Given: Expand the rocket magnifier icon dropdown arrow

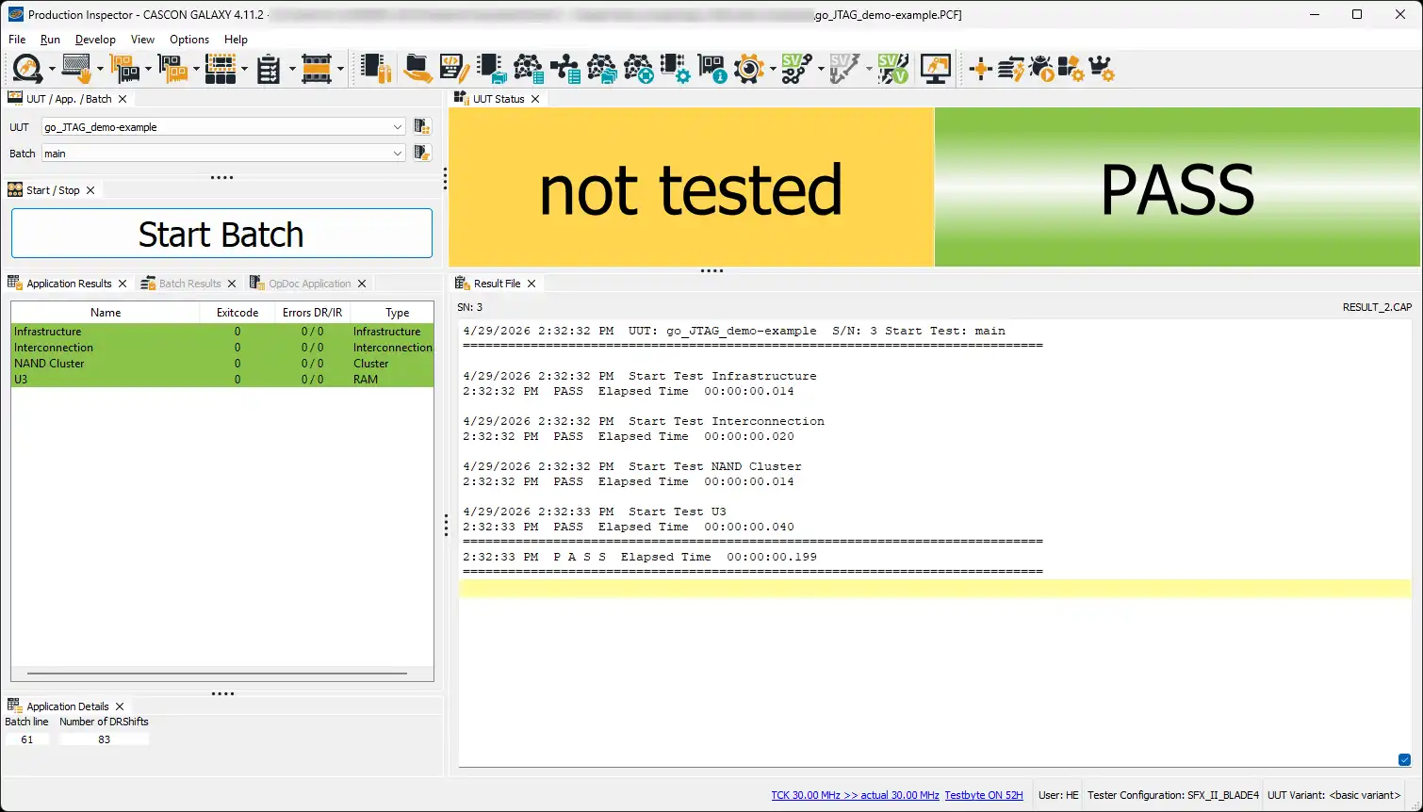Looking at the screenshot, I should (x=52, y=69).
